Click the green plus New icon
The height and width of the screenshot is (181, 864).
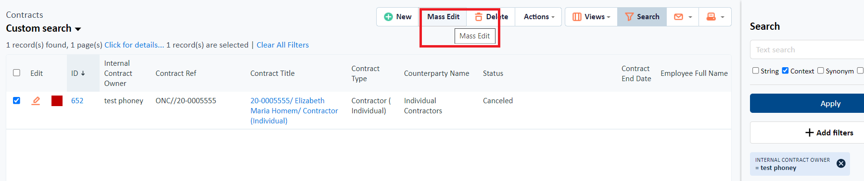pyautogui.click(x=388, y=17)
